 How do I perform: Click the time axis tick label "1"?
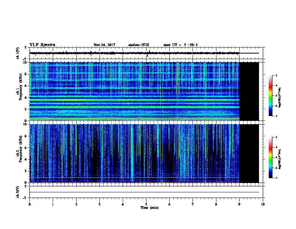tap(53, 204)
